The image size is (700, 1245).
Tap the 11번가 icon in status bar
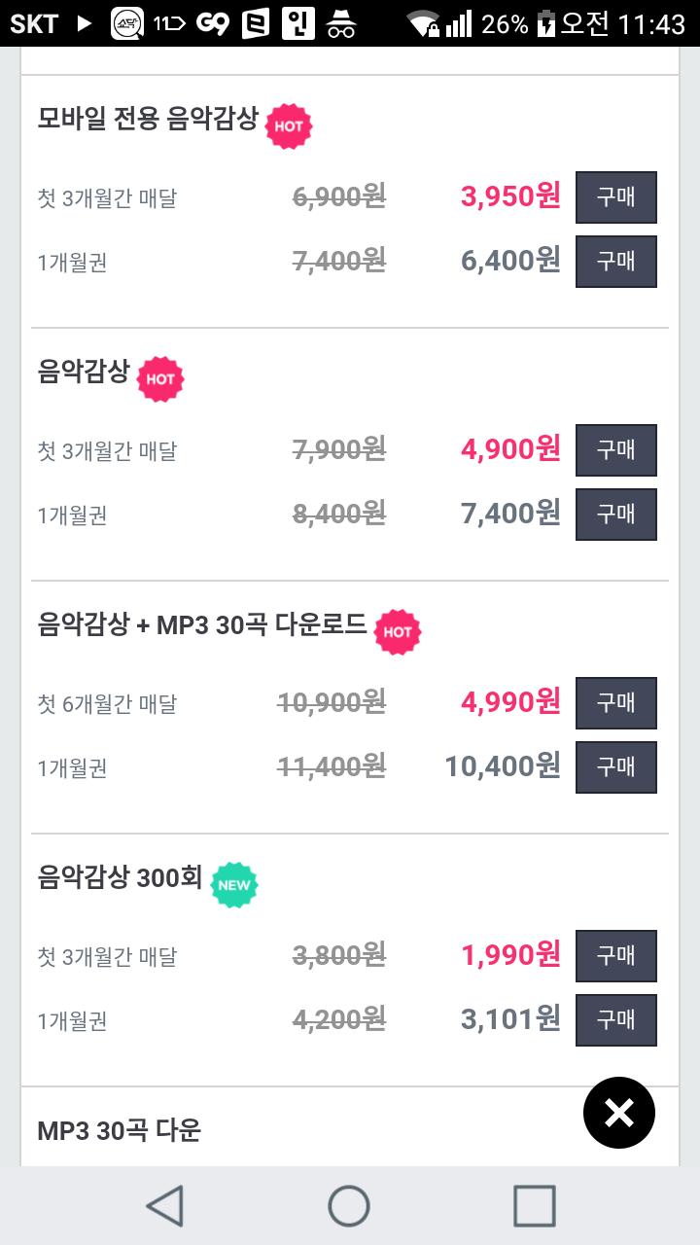tap(169, 23)
